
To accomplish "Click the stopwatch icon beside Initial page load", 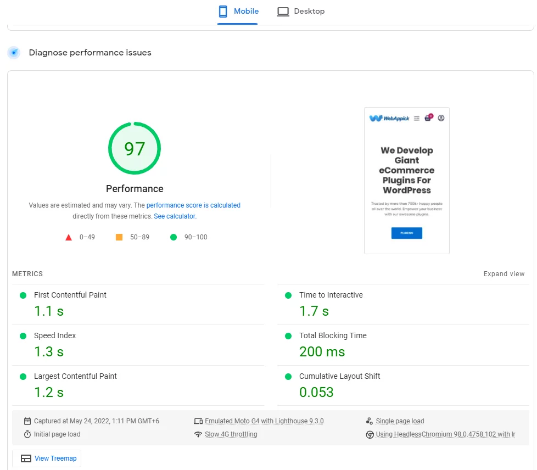I will click(x=27, y=434).
